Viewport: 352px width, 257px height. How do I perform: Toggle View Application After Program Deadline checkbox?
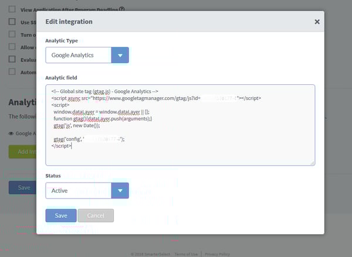12,9
